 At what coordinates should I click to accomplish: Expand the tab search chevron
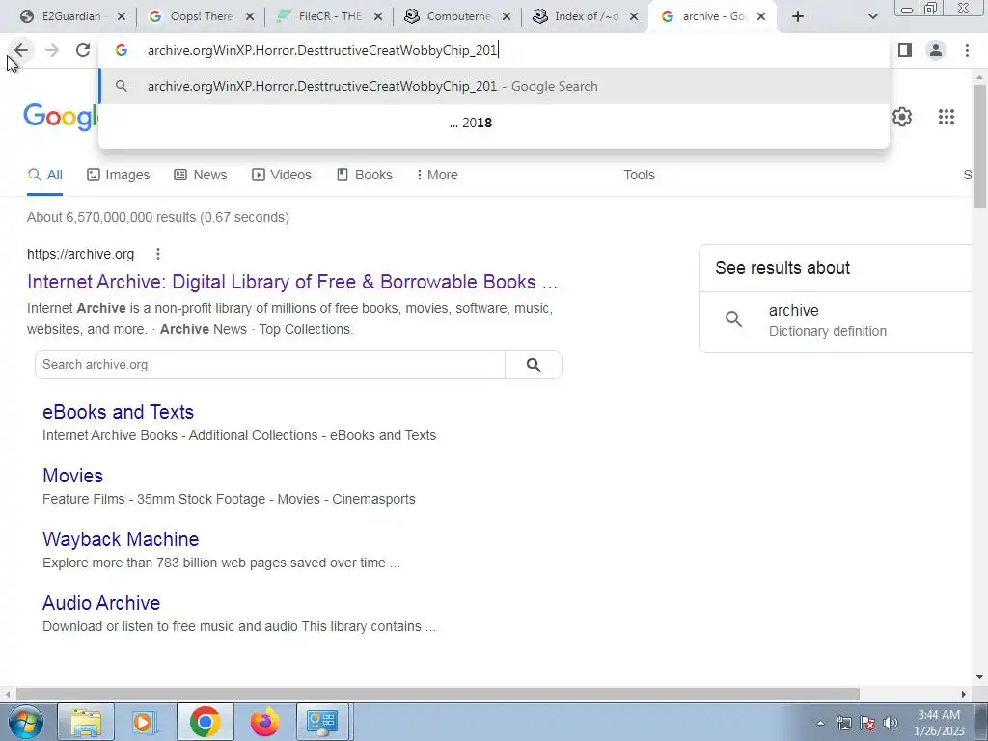[x=872, y=17]
